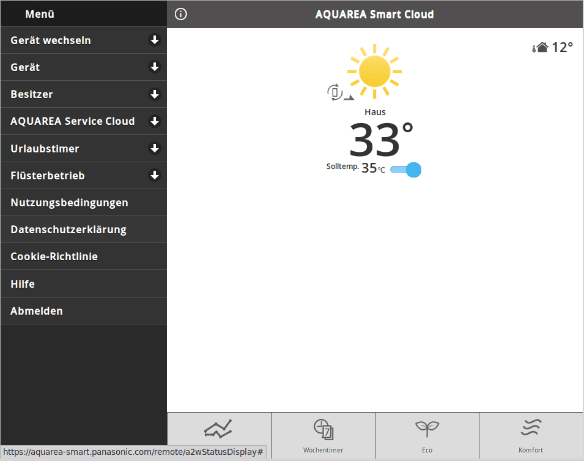Activate the Komfort wave icon

(531, 427)
